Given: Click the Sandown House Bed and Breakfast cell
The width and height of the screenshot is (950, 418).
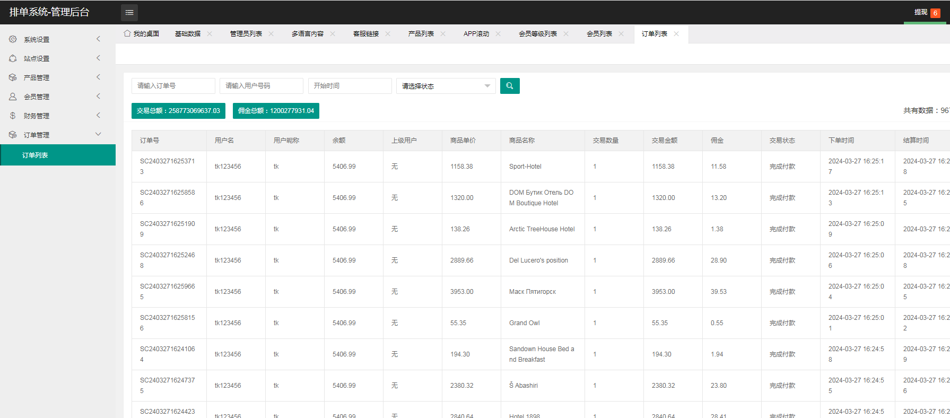Looking at the screenshot, I should (x=542, y=354).
